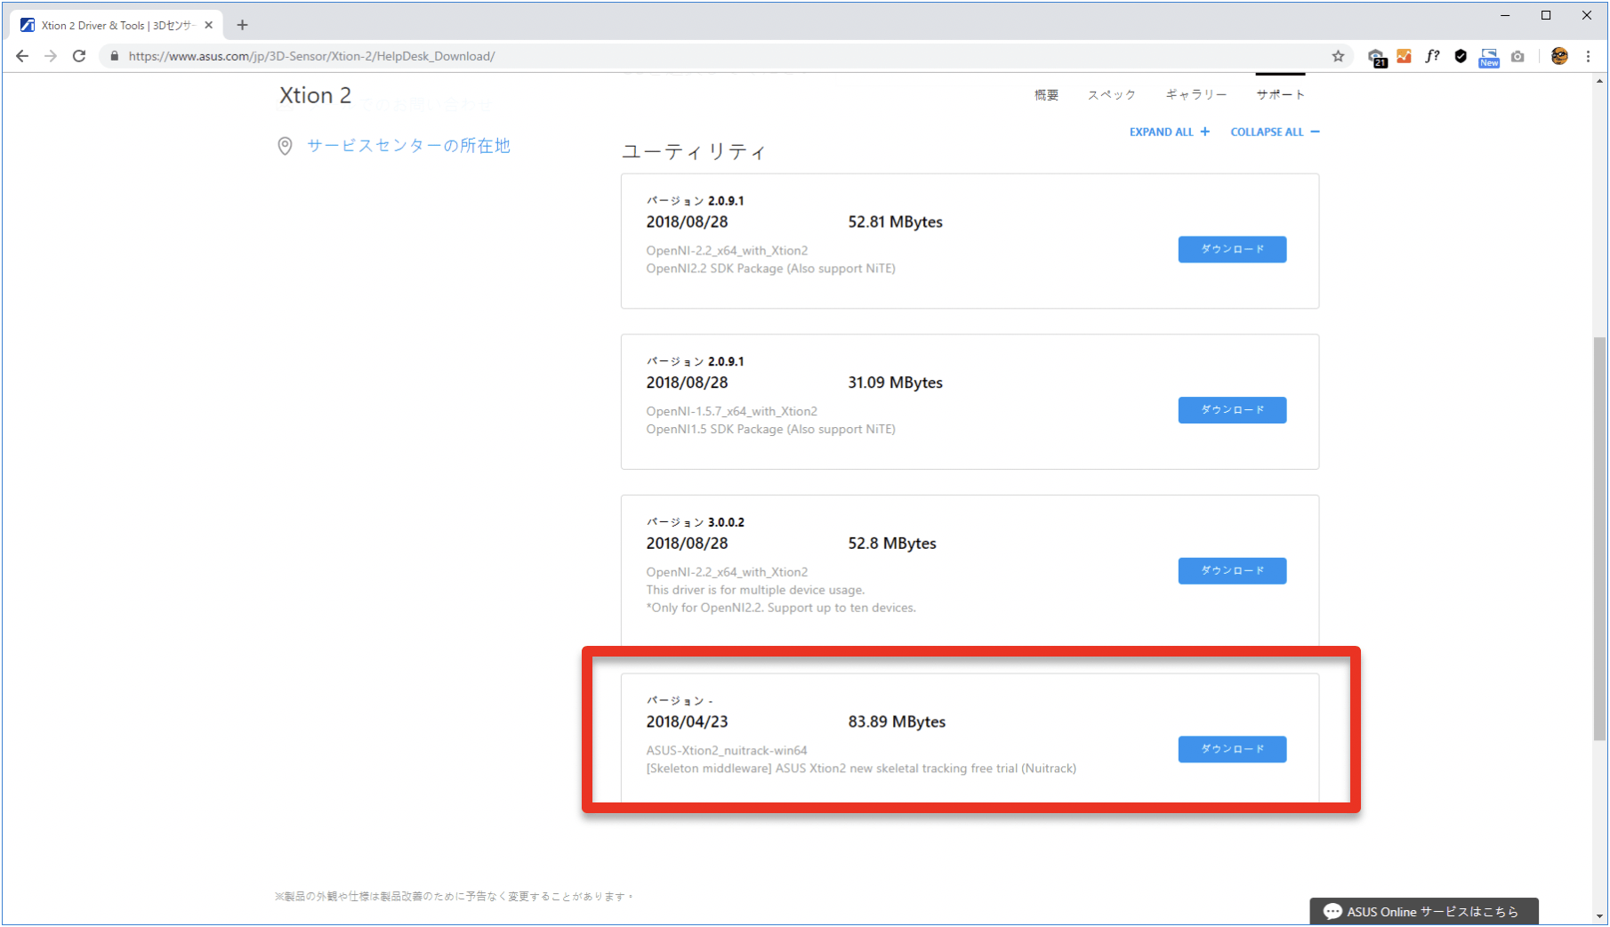Screen dimensions: 1610x927
Task: Open the ギャラリー gallery tab
Action: pyautogui.click(x=1196, y=94)
